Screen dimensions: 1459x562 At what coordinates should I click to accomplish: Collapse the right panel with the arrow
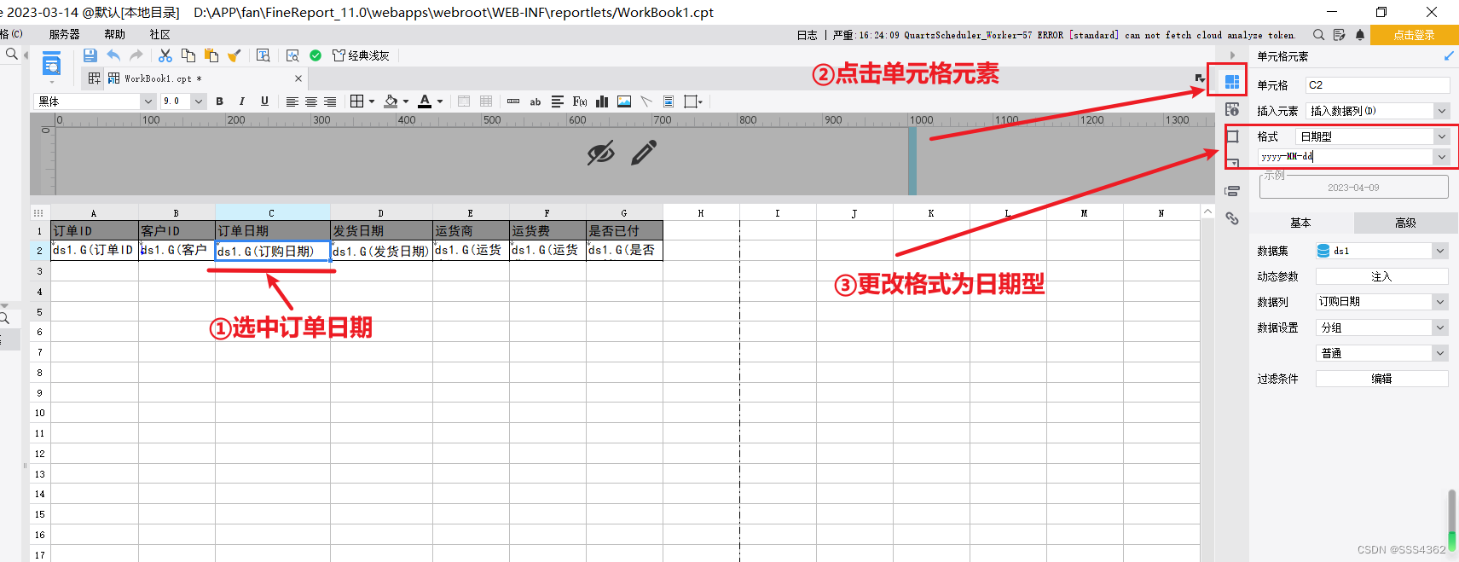(x=1232, y=56)
